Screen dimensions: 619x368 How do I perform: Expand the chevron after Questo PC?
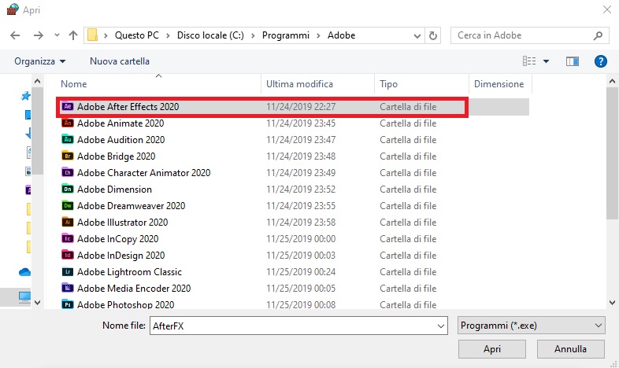point(168,35)
